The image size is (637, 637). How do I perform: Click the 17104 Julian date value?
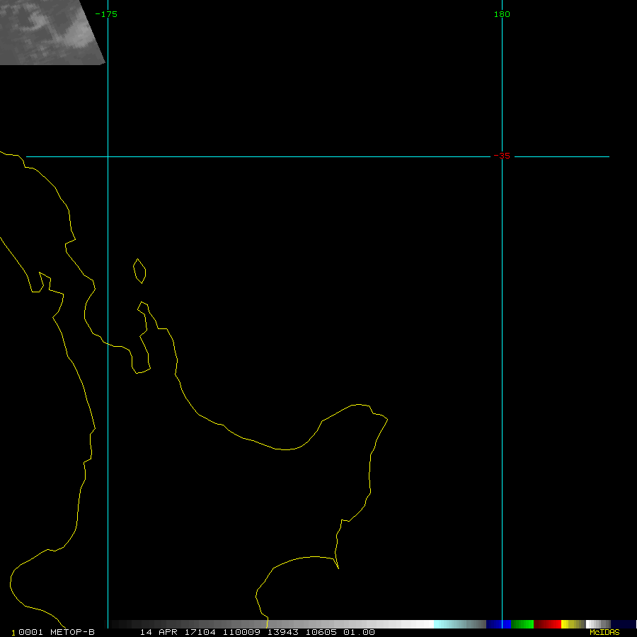[x=200, y=632]
